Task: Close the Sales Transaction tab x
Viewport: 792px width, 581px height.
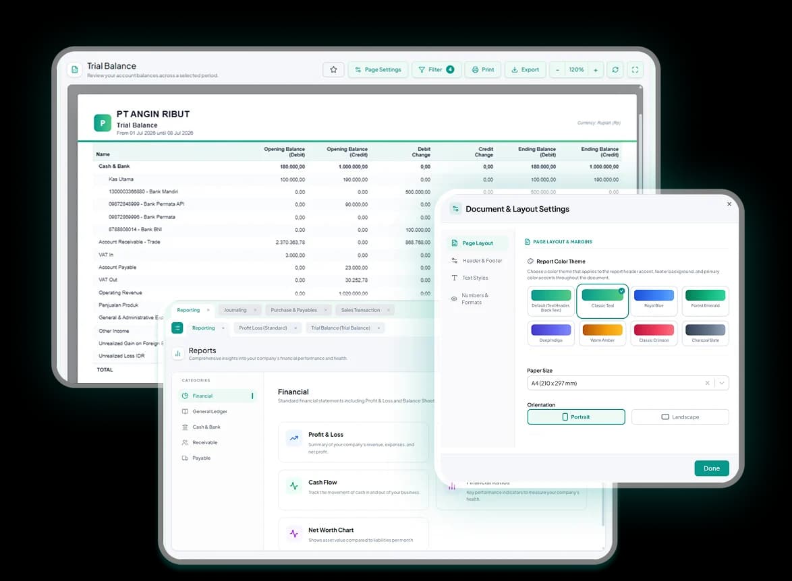Action: point(388,310)
